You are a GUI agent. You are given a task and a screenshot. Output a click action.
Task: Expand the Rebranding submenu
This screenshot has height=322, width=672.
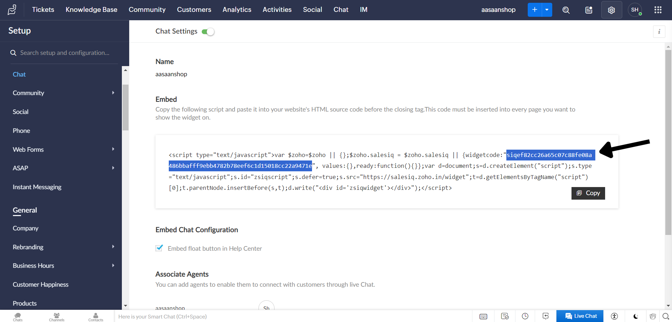113,247
